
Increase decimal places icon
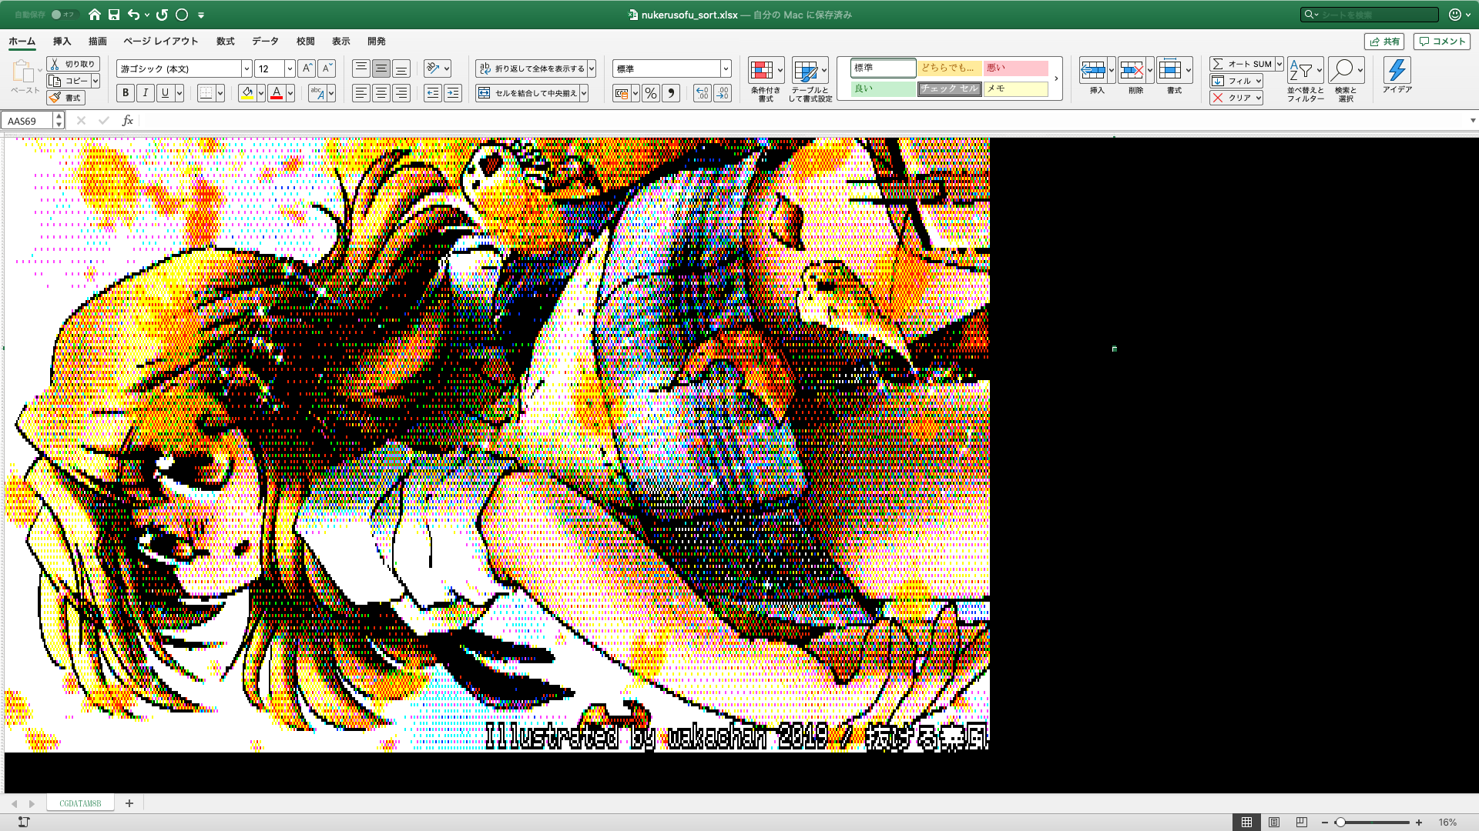click(703, 93)
